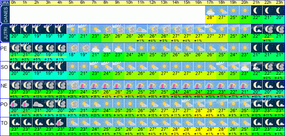
Task: Click PO 16h temperature 28°
Action: pos(199,111)
